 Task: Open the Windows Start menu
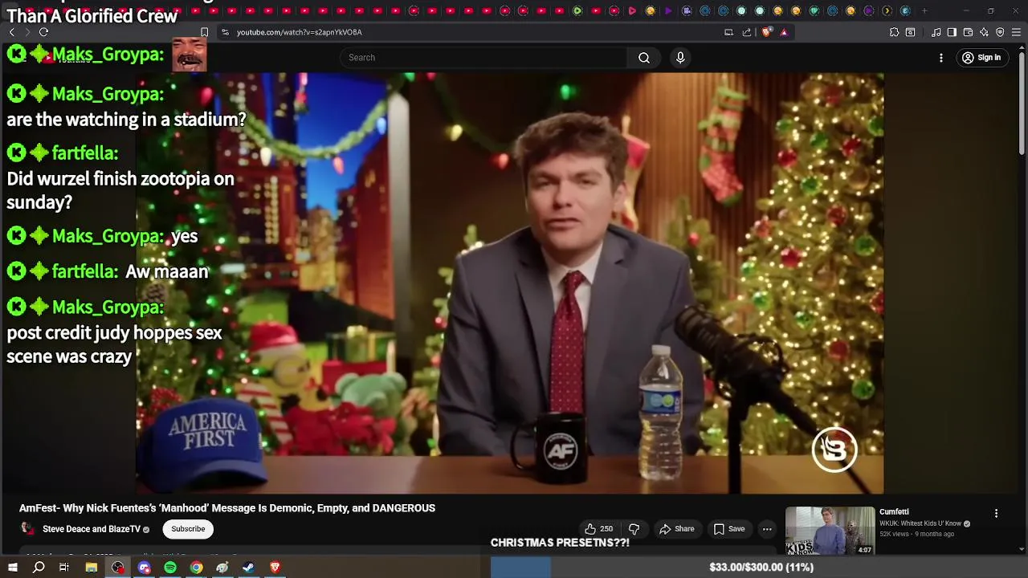click(12, 568)
